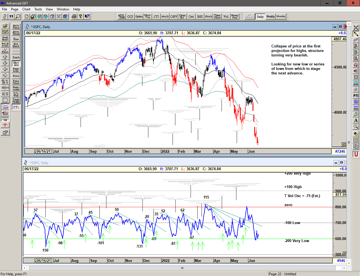Select the red crosshair cursor tool

5,125
